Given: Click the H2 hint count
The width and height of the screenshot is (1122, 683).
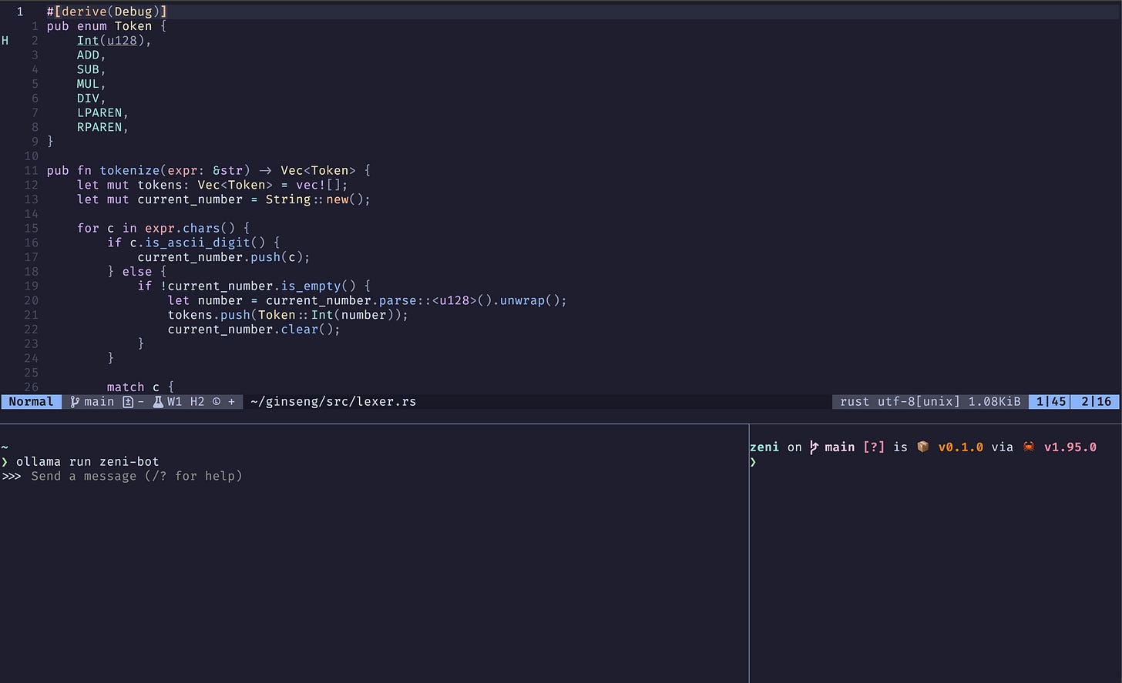Looking at the screenshot, I should [x=197, y=402].
